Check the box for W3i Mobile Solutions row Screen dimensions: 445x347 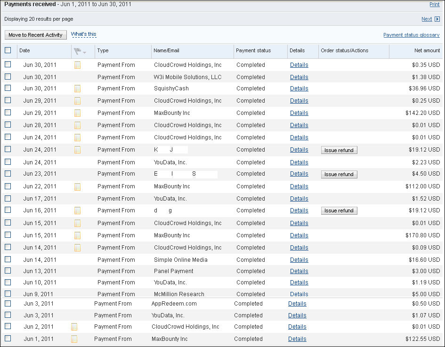8,77
